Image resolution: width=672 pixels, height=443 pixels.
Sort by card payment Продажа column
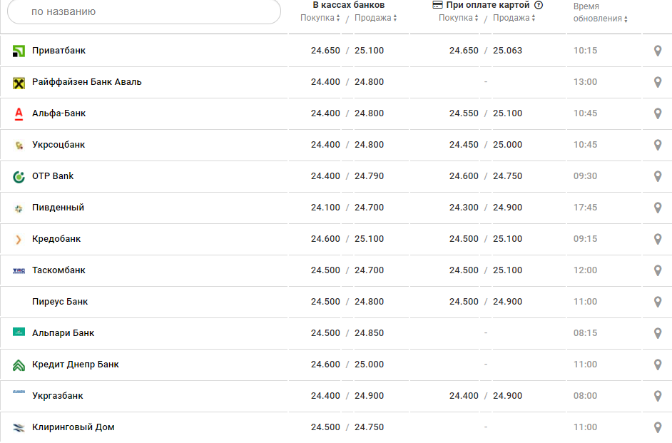(514, 18)
